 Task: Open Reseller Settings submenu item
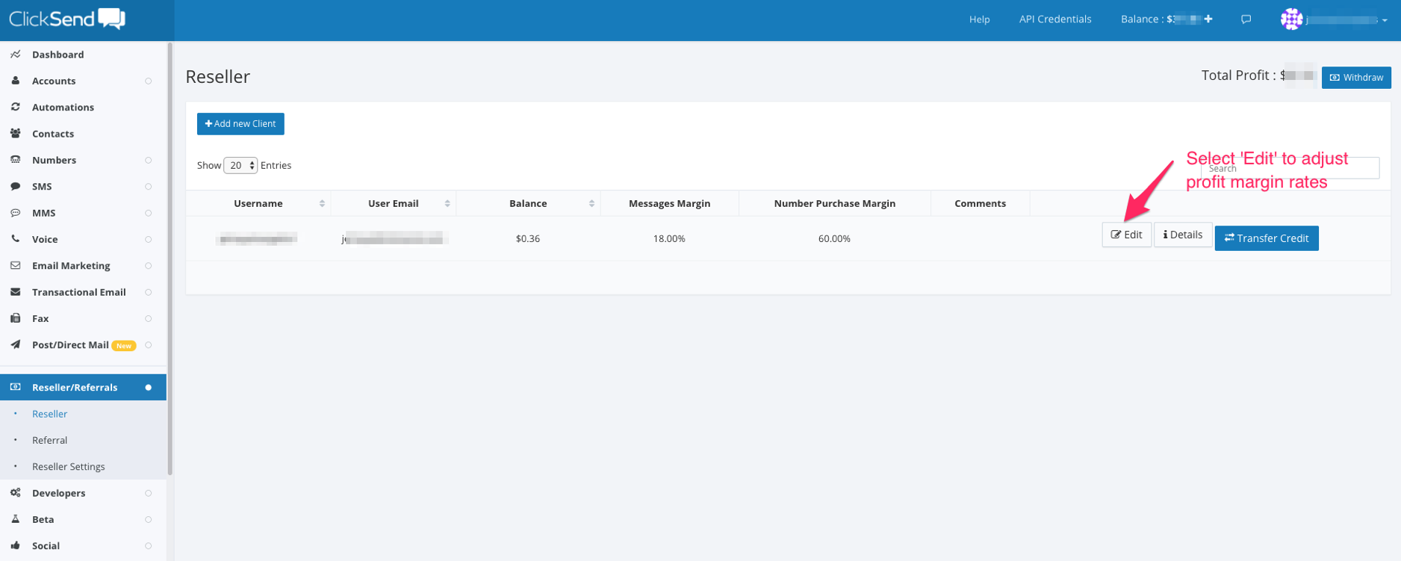point(69,467)
